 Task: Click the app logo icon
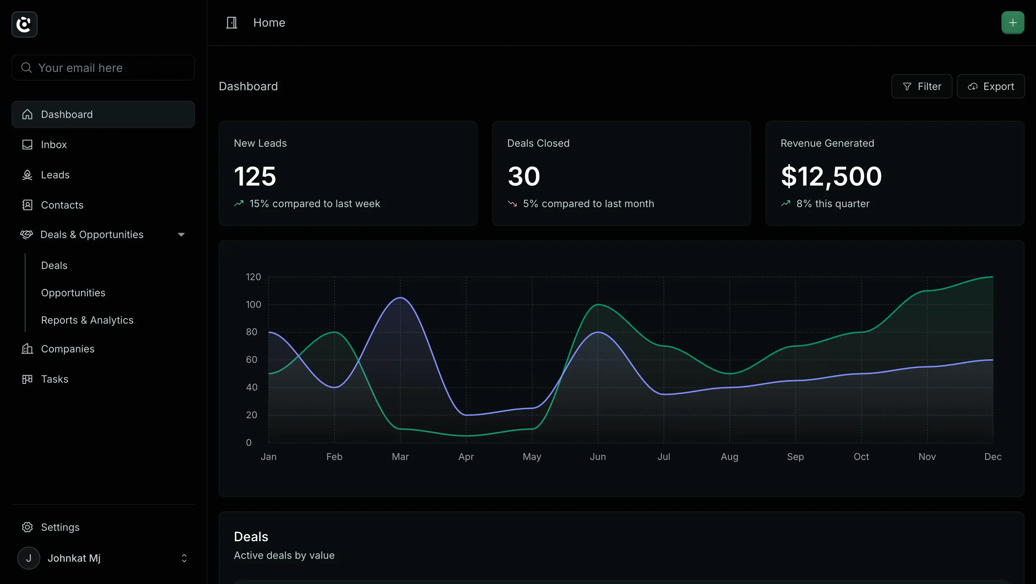click(24, 24)
